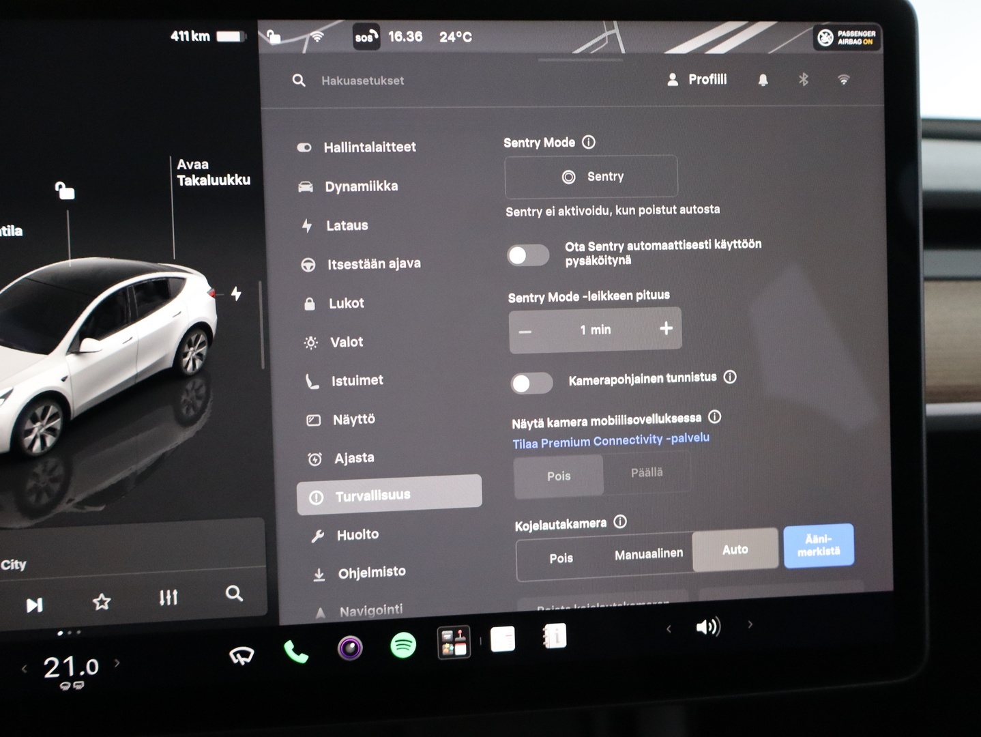Toggle Kamerapohjainen tunnistus switch
Viewport: 981px width, 737px height.
tap(532, 383)
